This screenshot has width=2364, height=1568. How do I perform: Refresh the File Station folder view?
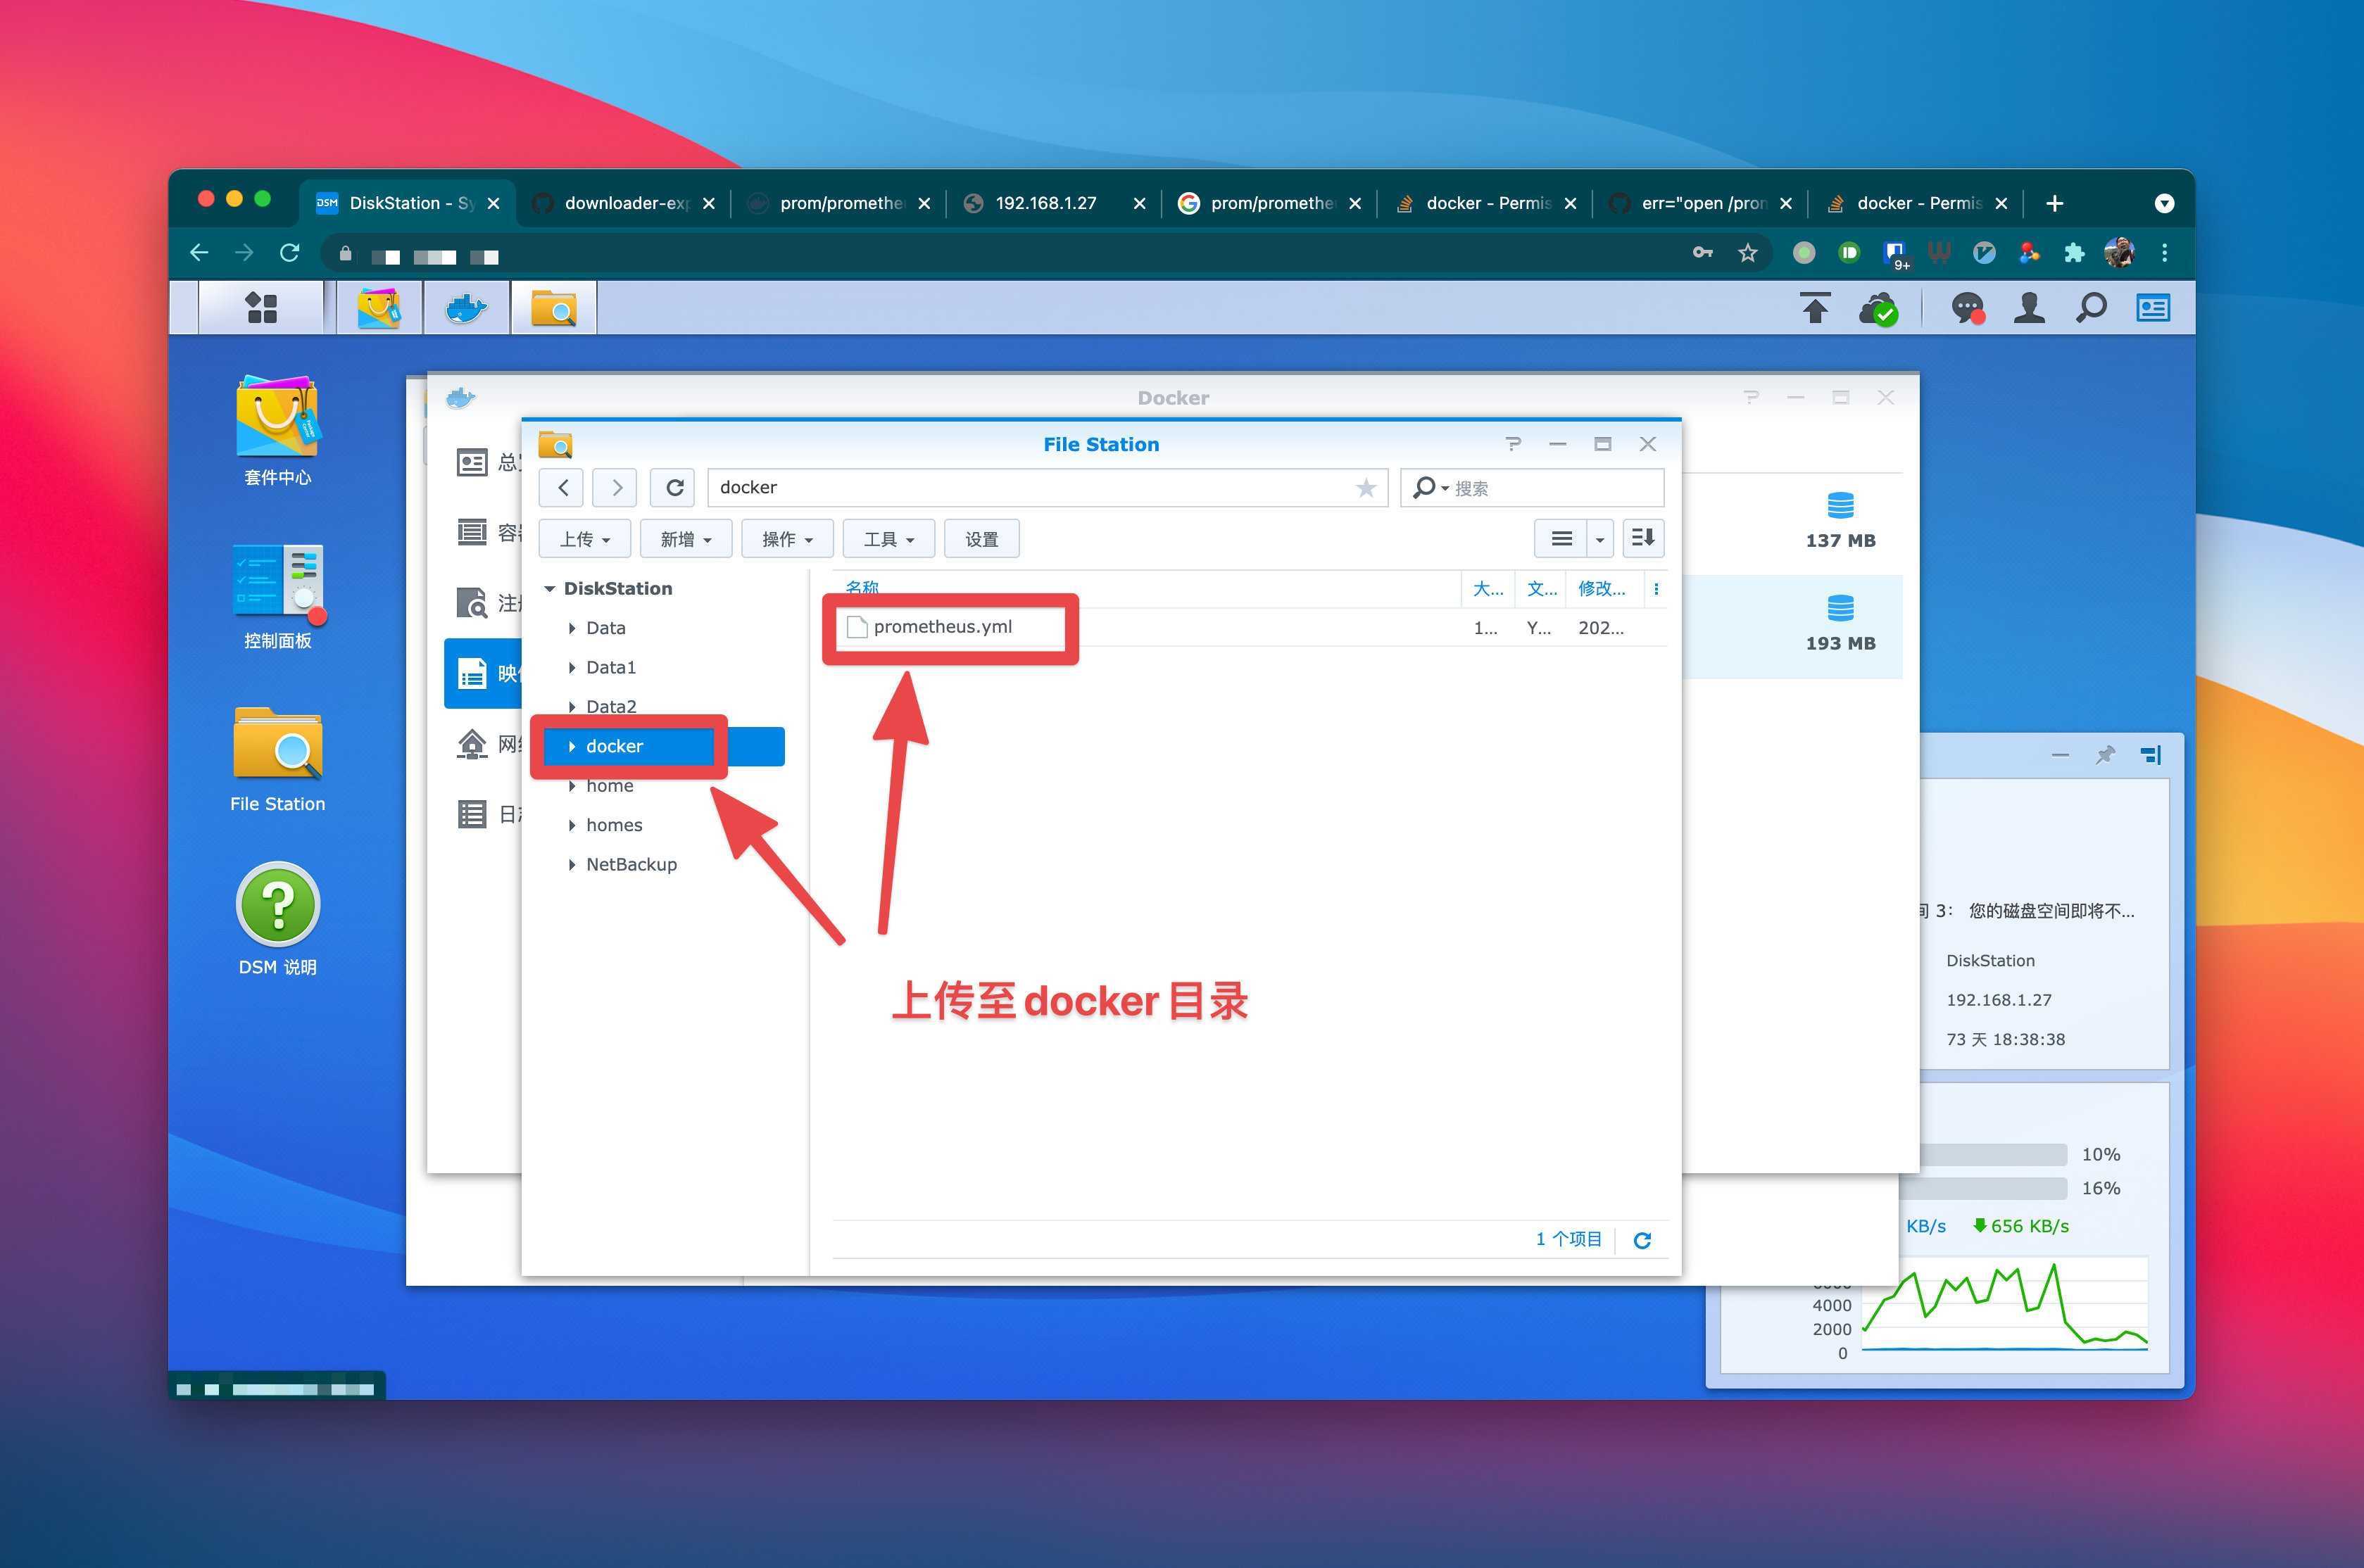click(674, 487)
